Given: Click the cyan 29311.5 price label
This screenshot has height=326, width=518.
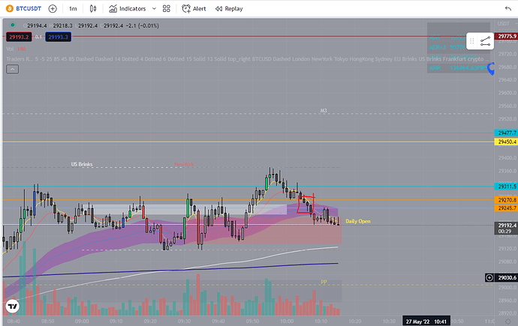Looking at the screenshot, I should pyautogui.click(x=507, y=187).
